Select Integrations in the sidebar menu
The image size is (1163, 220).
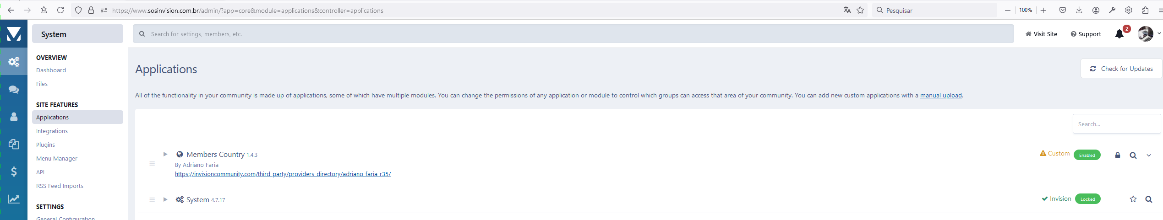tap(52, 131)
